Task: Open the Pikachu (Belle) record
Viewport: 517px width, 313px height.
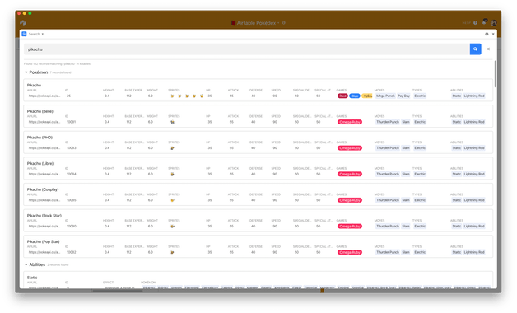Action: [258, 116]
